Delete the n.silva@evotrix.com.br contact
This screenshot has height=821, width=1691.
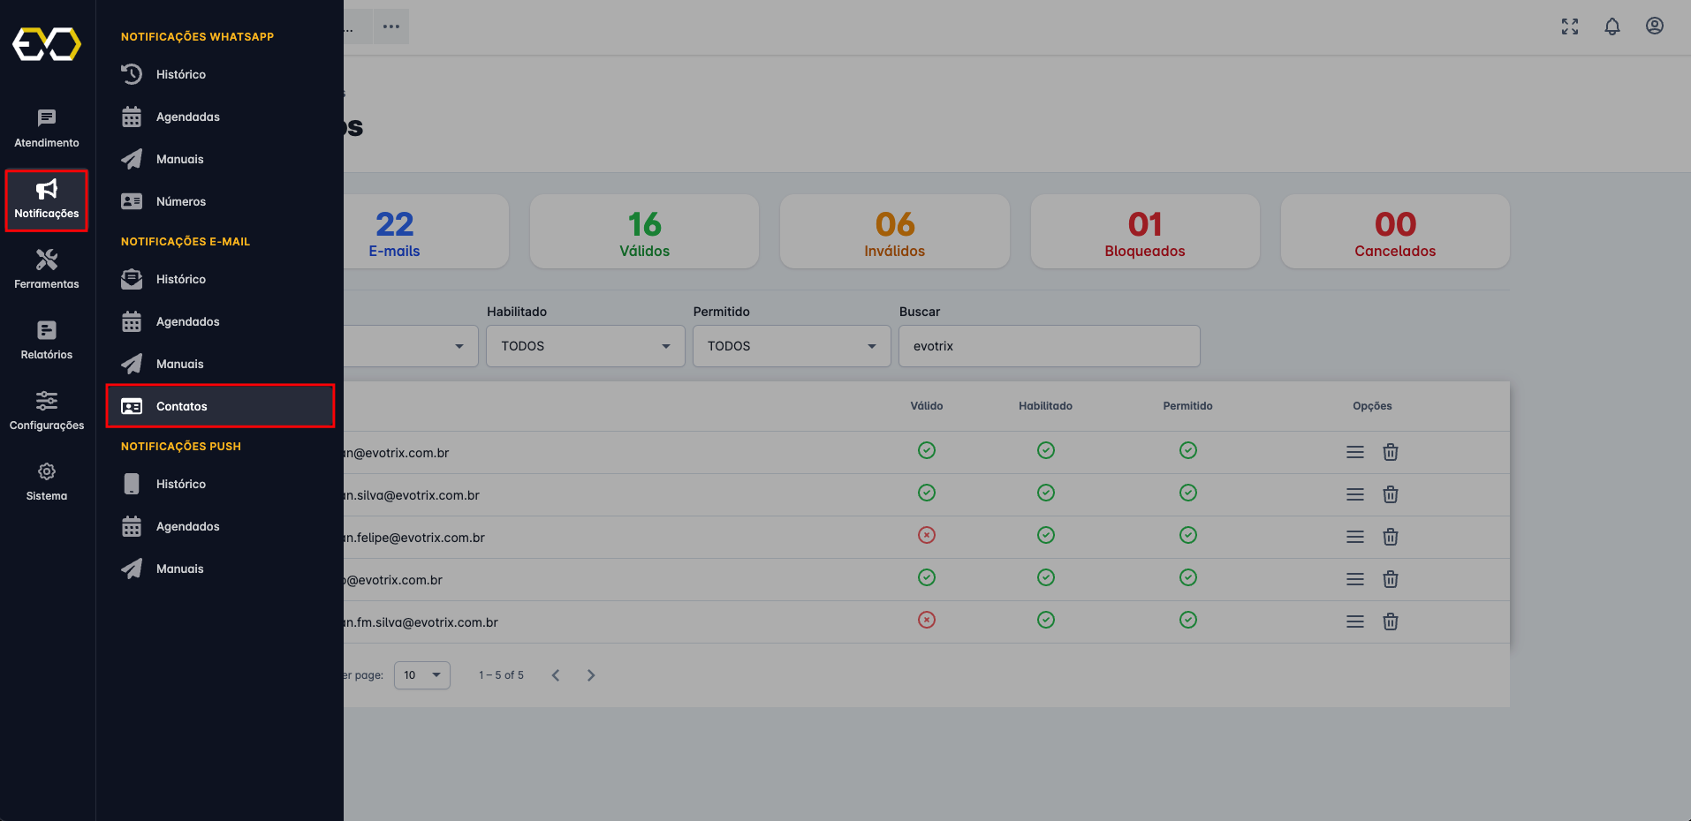[1390, 494]
